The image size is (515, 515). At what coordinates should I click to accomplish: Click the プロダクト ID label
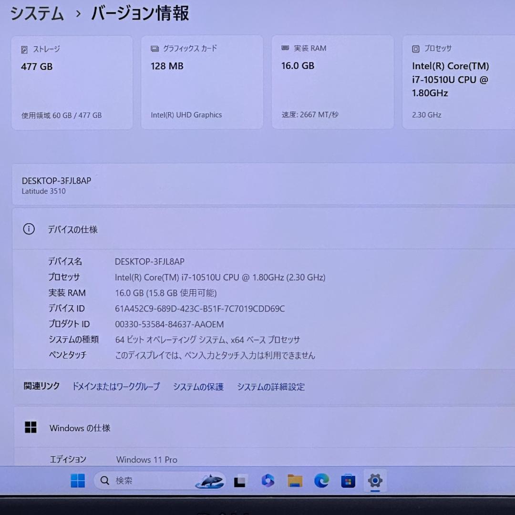point(69,324)
